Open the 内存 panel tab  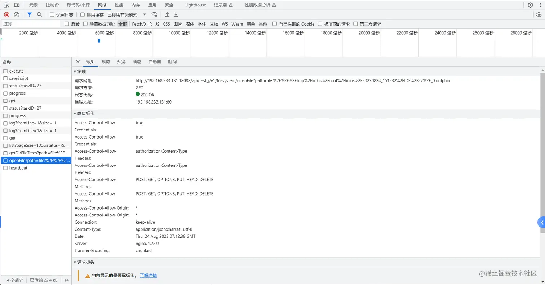tap(136, 5)
